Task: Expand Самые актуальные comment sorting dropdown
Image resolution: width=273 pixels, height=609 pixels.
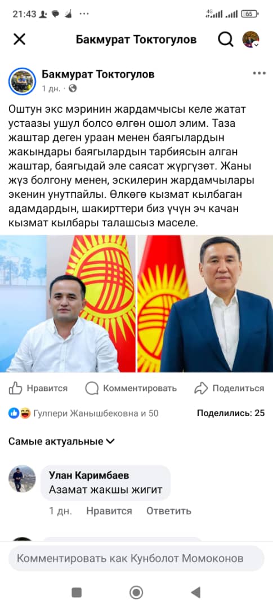Action: click(62, 441)
